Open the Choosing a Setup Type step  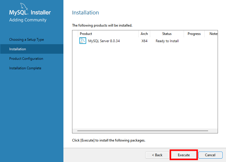point(27,39)
